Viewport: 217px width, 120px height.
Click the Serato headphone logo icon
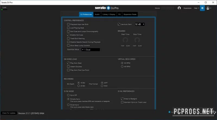click(x=179, y=8)
